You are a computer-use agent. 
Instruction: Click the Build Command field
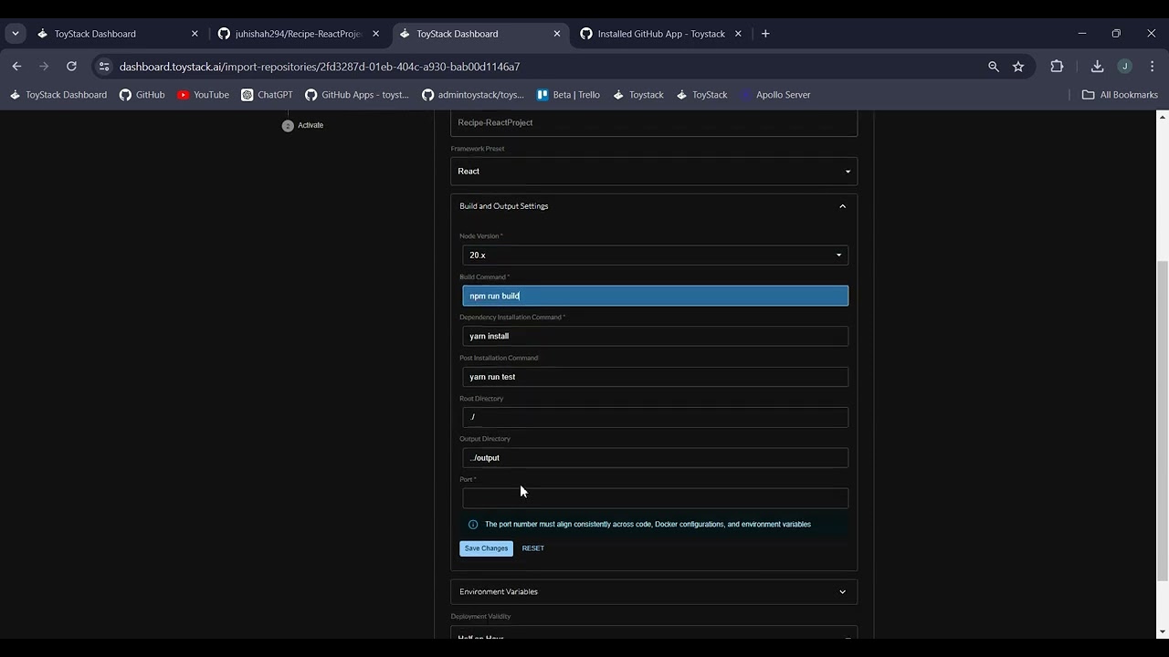(655, 296)
